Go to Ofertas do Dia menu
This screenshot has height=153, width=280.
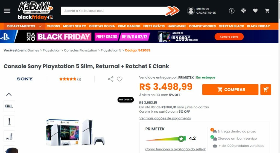[x=102, y=26]
